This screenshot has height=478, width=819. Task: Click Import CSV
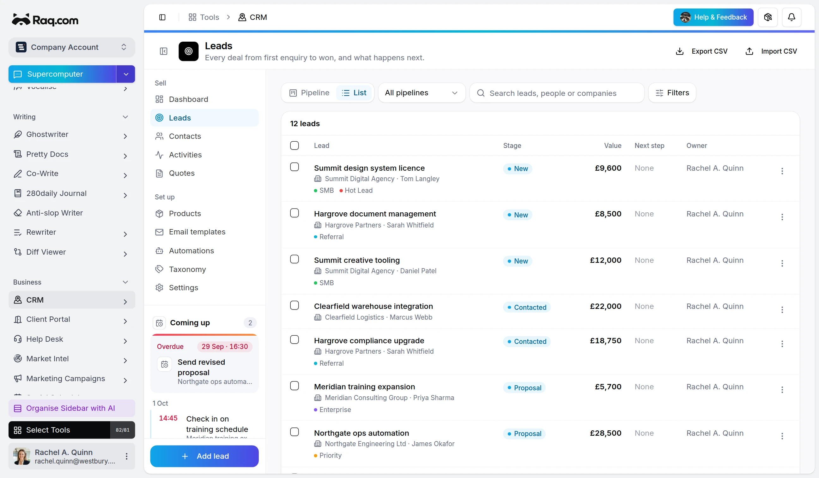tap(771, 51)
